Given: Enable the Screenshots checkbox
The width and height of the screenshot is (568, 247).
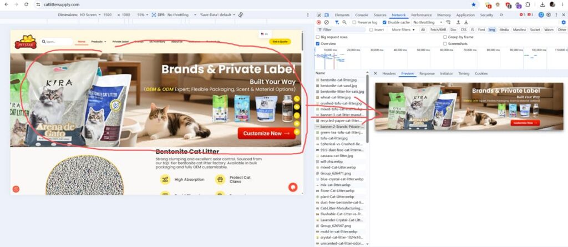Looking at the screenshot, I should (x=445, y=43).
